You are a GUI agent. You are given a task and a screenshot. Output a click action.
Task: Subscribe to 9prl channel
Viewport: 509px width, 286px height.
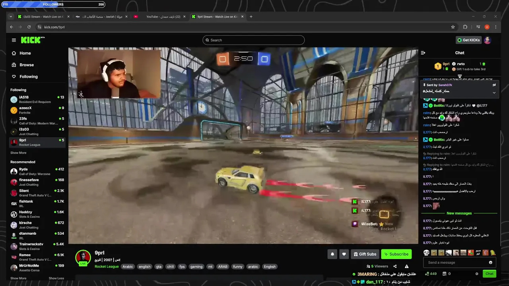pyautogui.click(x=396, y=254)
